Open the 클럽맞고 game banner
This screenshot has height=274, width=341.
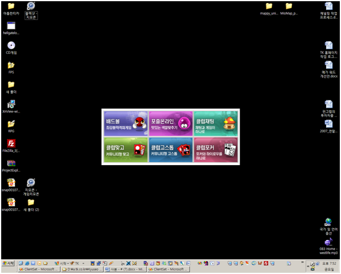click(125, 150)
